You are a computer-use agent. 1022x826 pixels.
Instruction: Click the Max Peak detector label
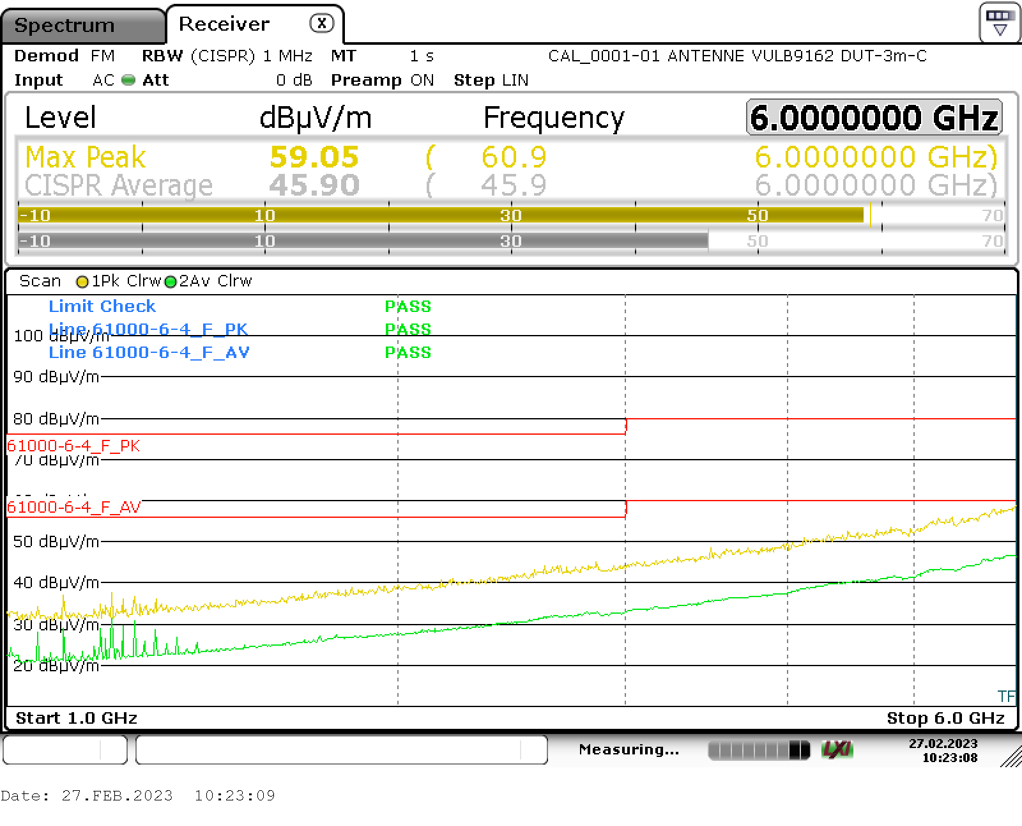coord(86,157)
